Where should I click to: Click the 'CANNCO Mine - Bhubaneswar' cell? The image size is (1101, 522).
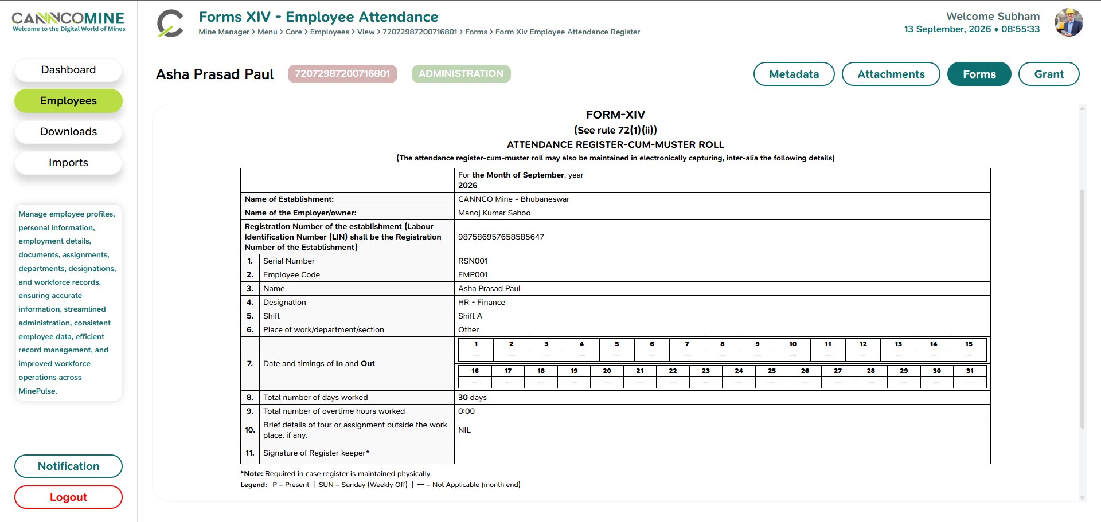[722, 199]
